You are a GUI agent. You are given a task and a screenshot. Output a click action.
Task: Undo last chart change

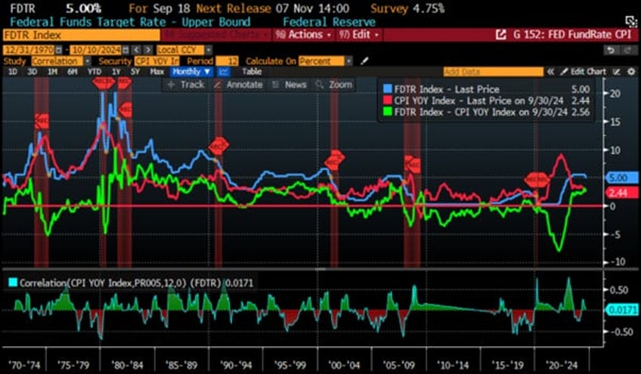(x=611, y=50)
